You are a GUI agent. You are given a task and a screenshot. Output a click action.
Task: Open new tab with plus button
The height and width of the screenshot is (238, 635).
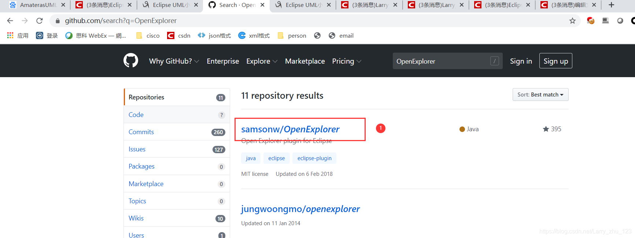click(x=611, y=5)
